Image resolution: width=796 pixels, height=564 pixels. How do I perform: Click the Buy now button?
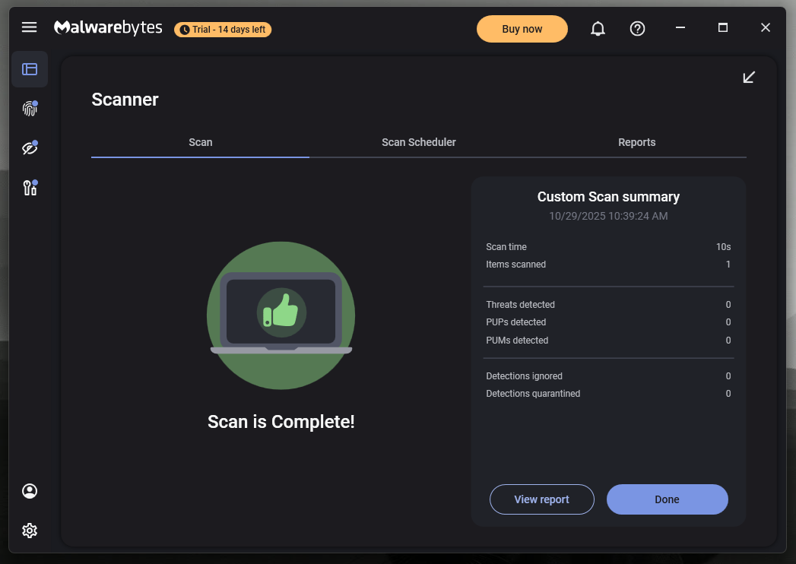(x=522, y=29)
